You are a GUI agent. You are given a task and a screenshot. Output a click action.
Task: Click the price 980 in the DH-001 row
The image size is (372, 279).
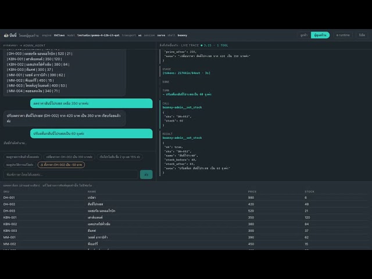[x=251, y=198]
